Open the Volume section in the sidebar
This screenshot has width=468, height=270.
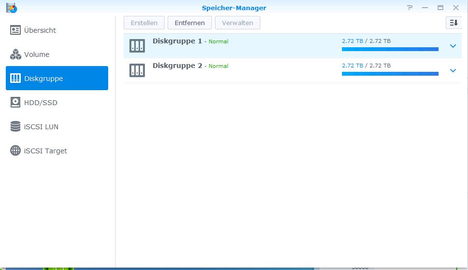click(x=57, y=54)
